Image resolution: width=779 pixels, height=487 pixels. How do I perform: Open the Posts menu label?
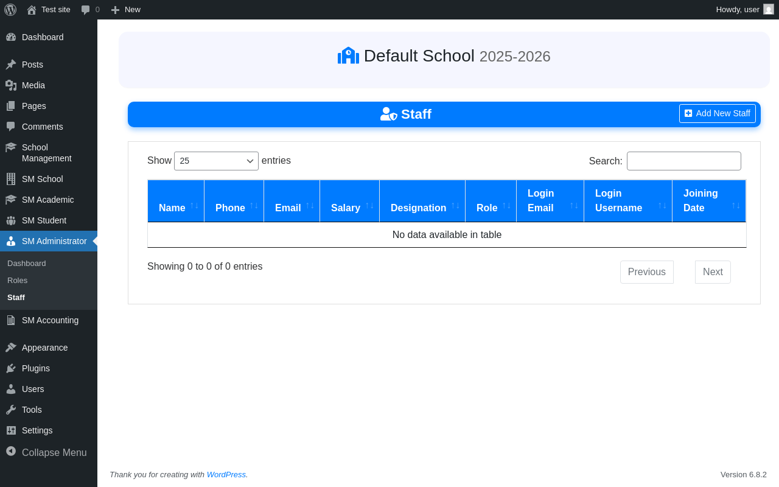pos(32,65)
